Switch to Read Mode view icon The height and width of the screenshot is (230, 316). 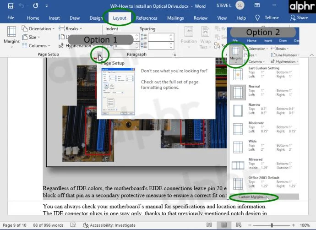(209, 225)
